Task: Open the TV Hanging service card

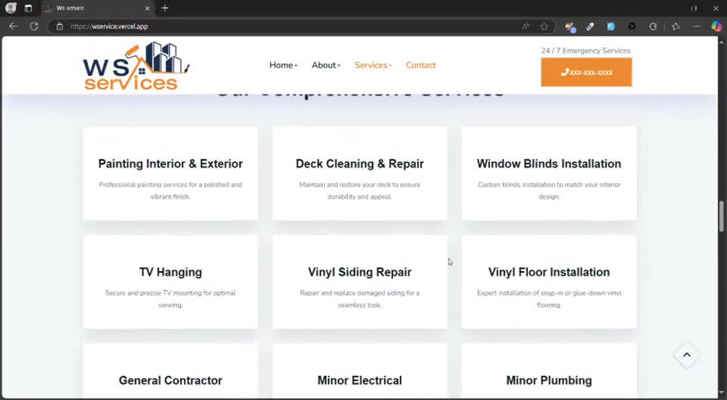Action: point(170,281)
